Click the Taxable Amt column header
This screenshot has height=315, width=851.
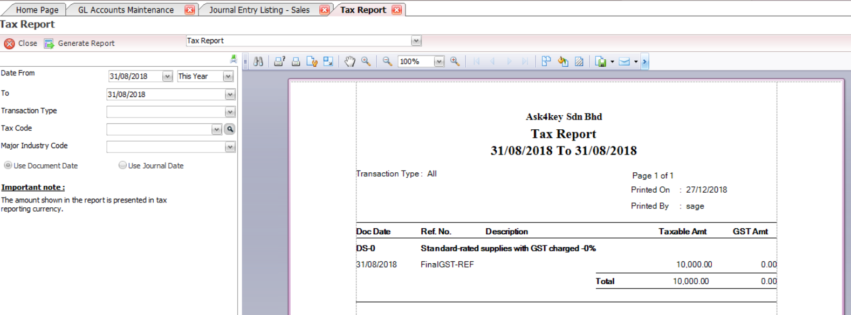(x=682, y=232)
